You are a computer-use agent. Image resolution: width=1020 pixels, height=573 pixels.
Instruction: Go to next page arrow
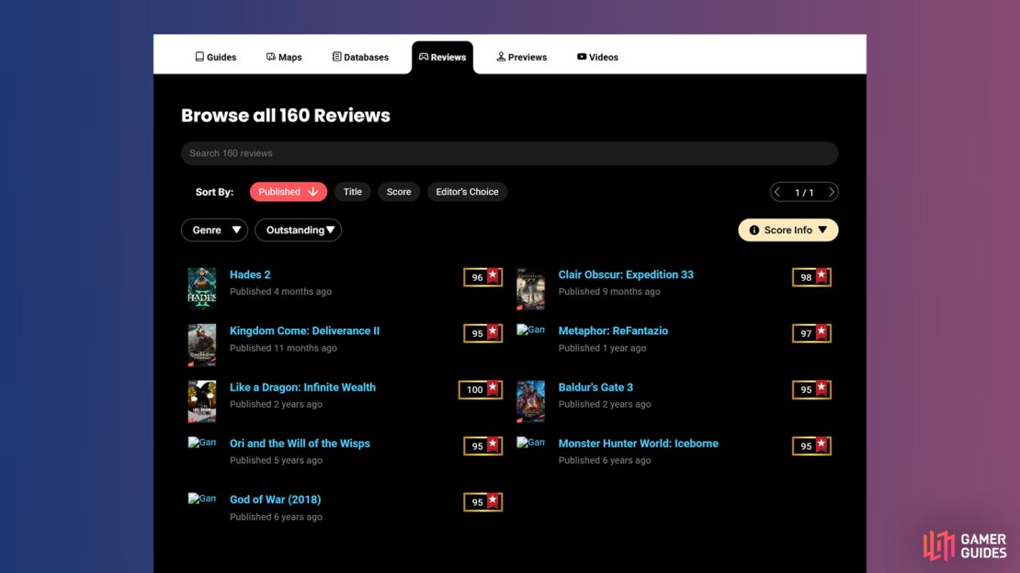[831, 193]
